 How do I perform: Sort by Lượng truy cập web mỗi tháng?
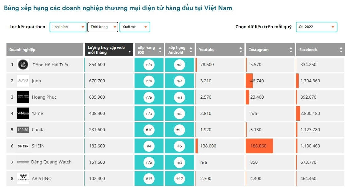(109, 50)
